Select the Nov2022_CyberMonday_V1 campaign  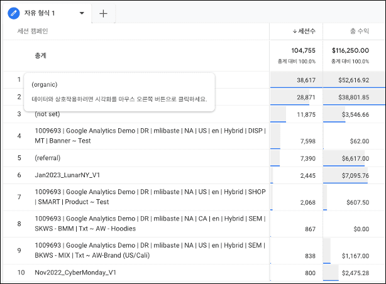(75, 273)
